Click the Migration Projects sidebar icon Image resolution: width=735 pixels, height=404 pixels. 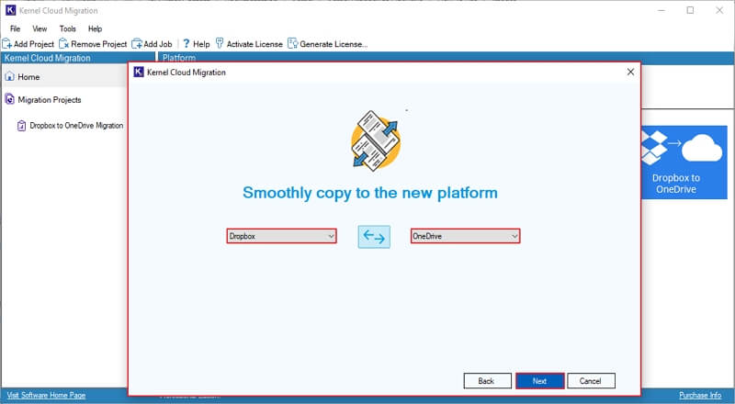pos(10,99)
